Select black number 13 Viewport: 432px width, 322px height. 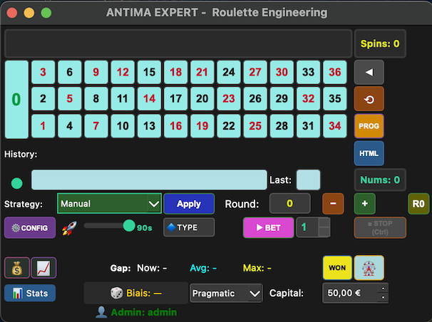point(149,126)
